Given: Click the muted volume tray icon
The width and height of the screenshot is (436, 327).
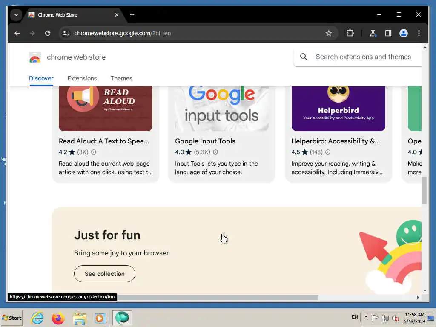Looking at the screenshot, I should point(395,318).
